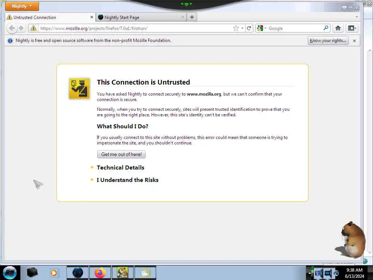Minimize the Nightly browser window

[x=344, y=8]
